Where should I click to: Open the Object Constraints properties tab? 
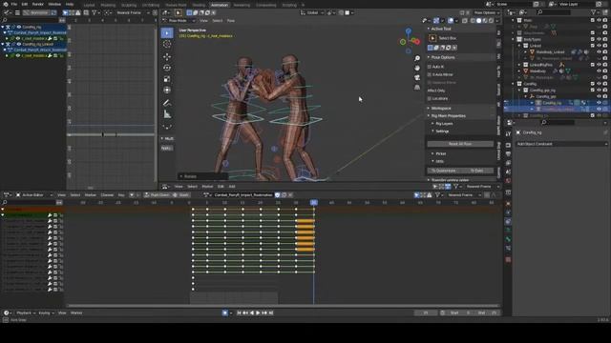508,222
